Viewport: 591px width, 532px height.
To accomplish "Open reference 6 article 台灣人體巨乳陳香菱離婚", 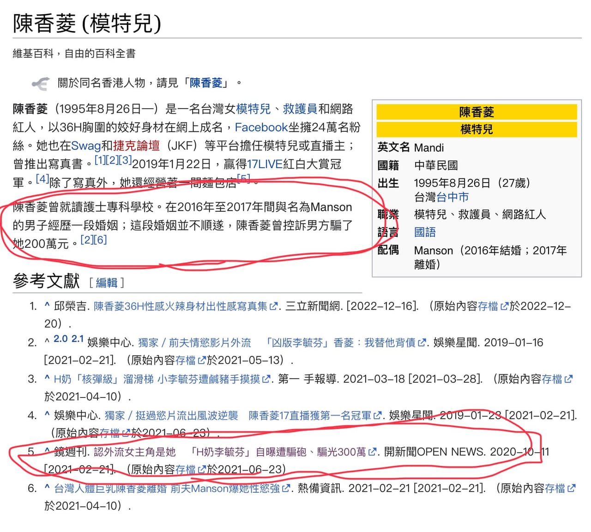I will [167, 488].
